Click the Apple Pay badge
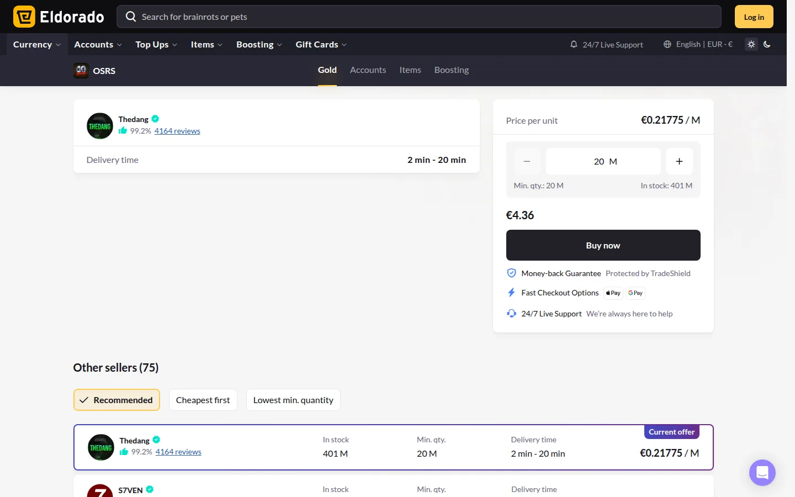795x497 pixels. (613, 293)
